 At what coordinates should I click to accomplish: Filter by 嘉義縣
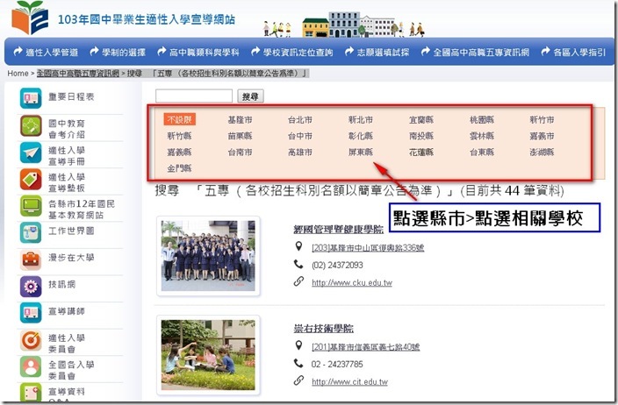pos(179,152)
